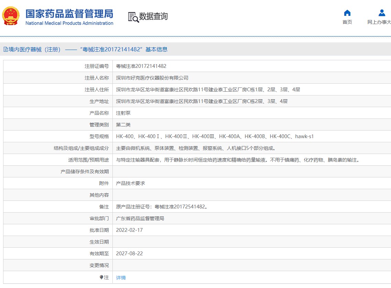Screen dimensions: 391x288
Task: Open the 数据查询 search icon
Action: [133, 17]
